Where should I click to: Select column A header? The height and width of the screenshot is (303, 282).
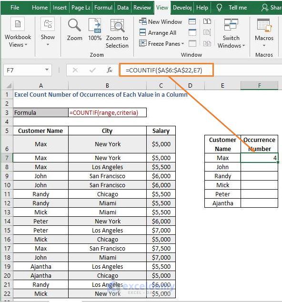41,86
